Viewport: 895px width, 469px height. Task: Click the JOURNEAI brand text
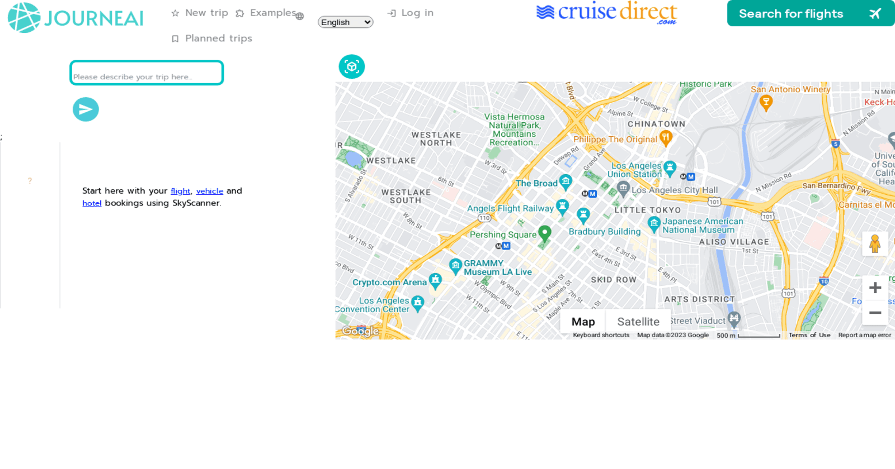coord(94,18)
